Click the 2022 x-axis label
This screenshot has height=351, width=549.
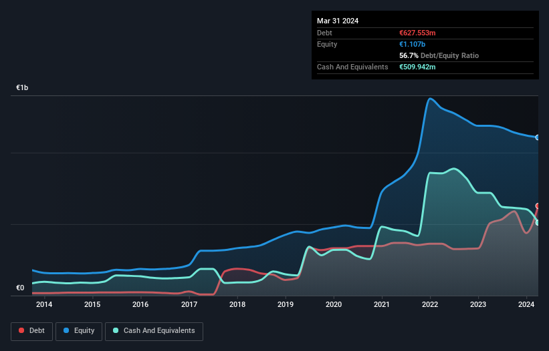(x=430, y=304)
